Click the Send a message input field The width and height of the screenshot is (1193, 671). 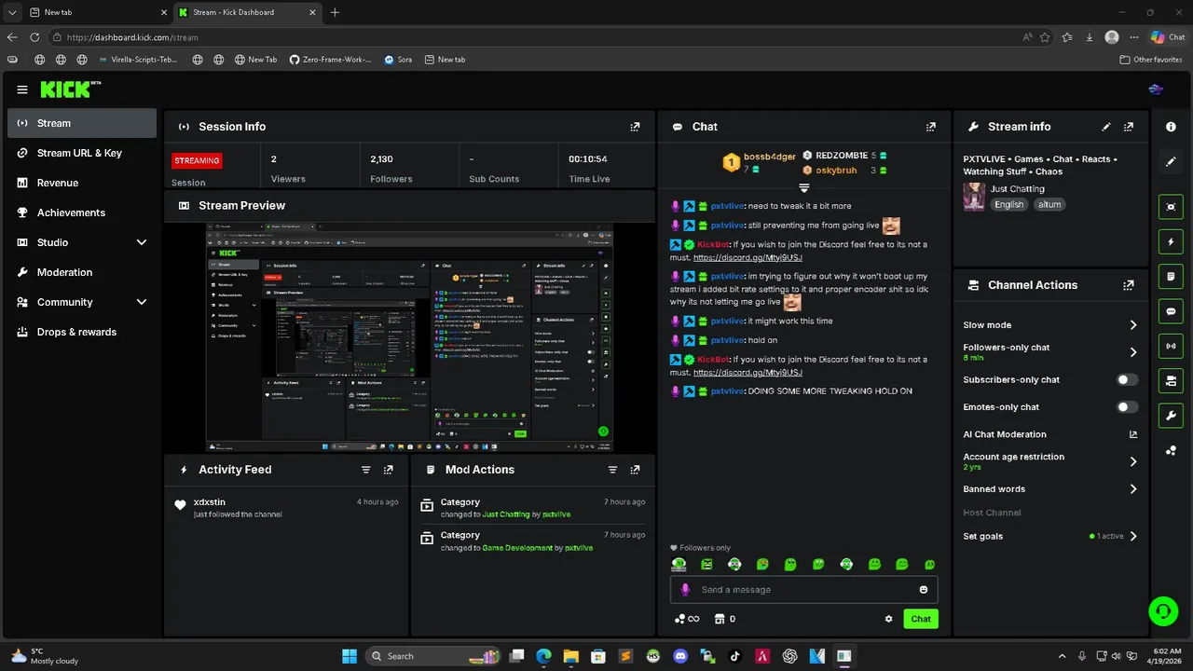[x=803, y=590]
